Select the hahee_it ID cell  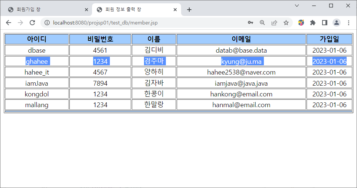click(x=37, y=72)
